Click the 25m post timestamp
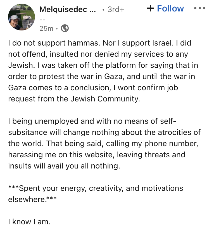This screenshot has width=214, height=228. [x=46, y=28]
